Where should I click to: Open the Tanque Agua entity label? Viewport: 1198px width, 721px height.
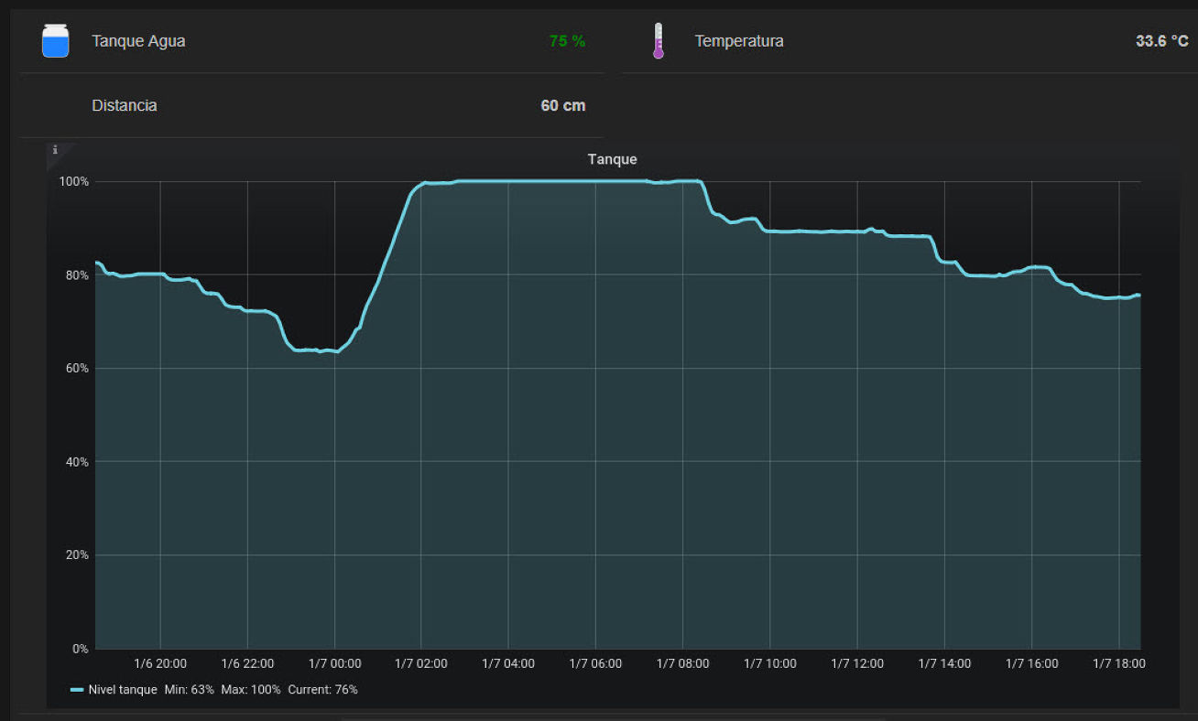(138, 41)
